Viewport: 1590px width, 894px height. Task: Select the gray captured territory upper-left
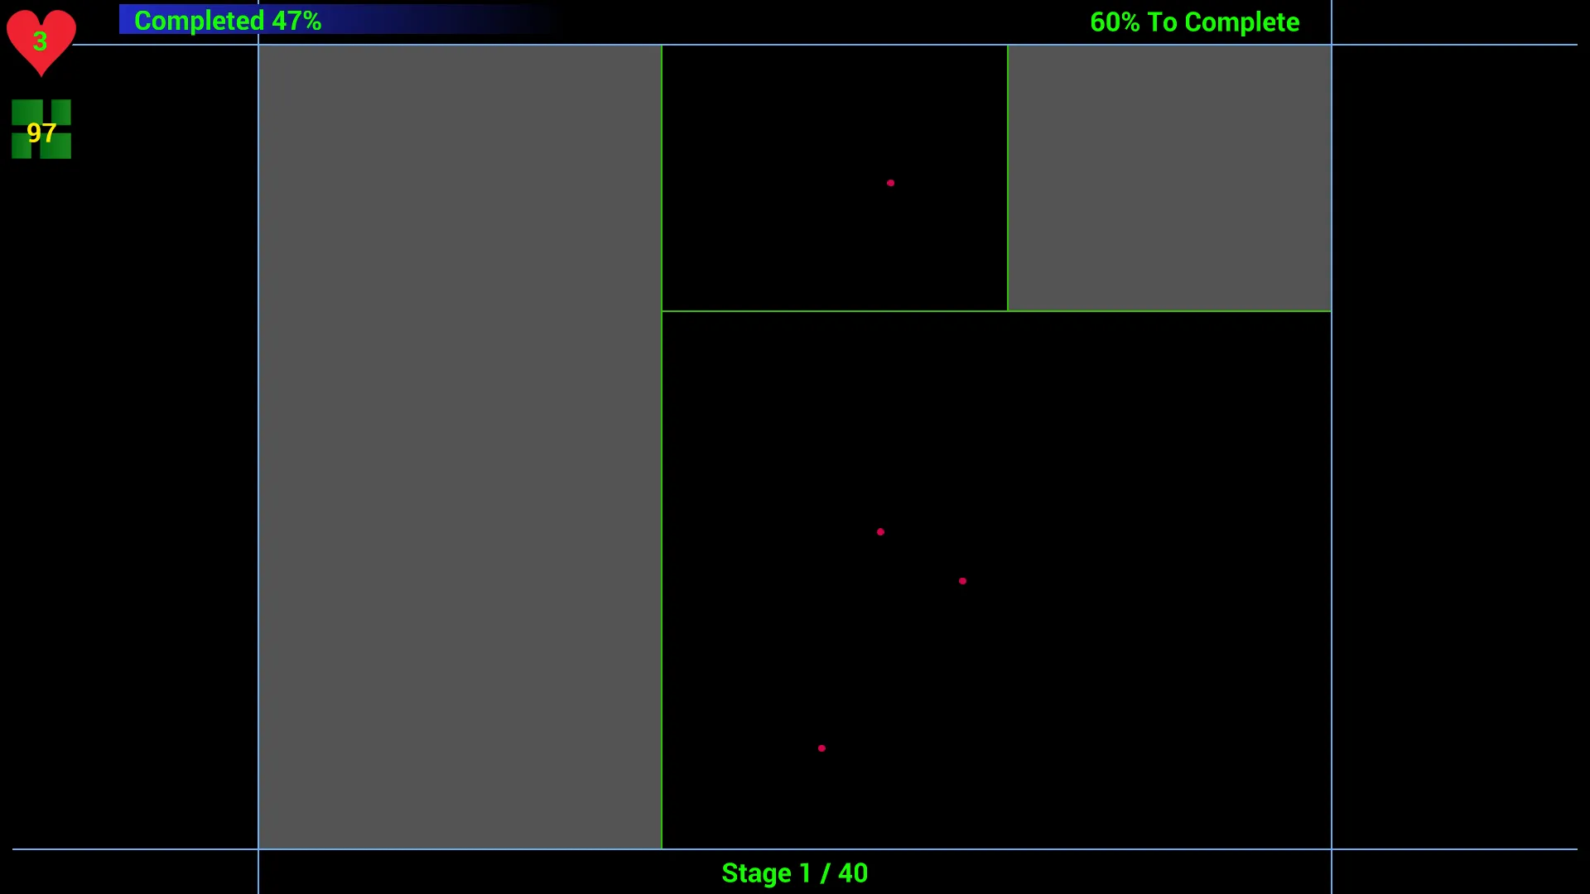pyautogui.click(x=460, y=448)
